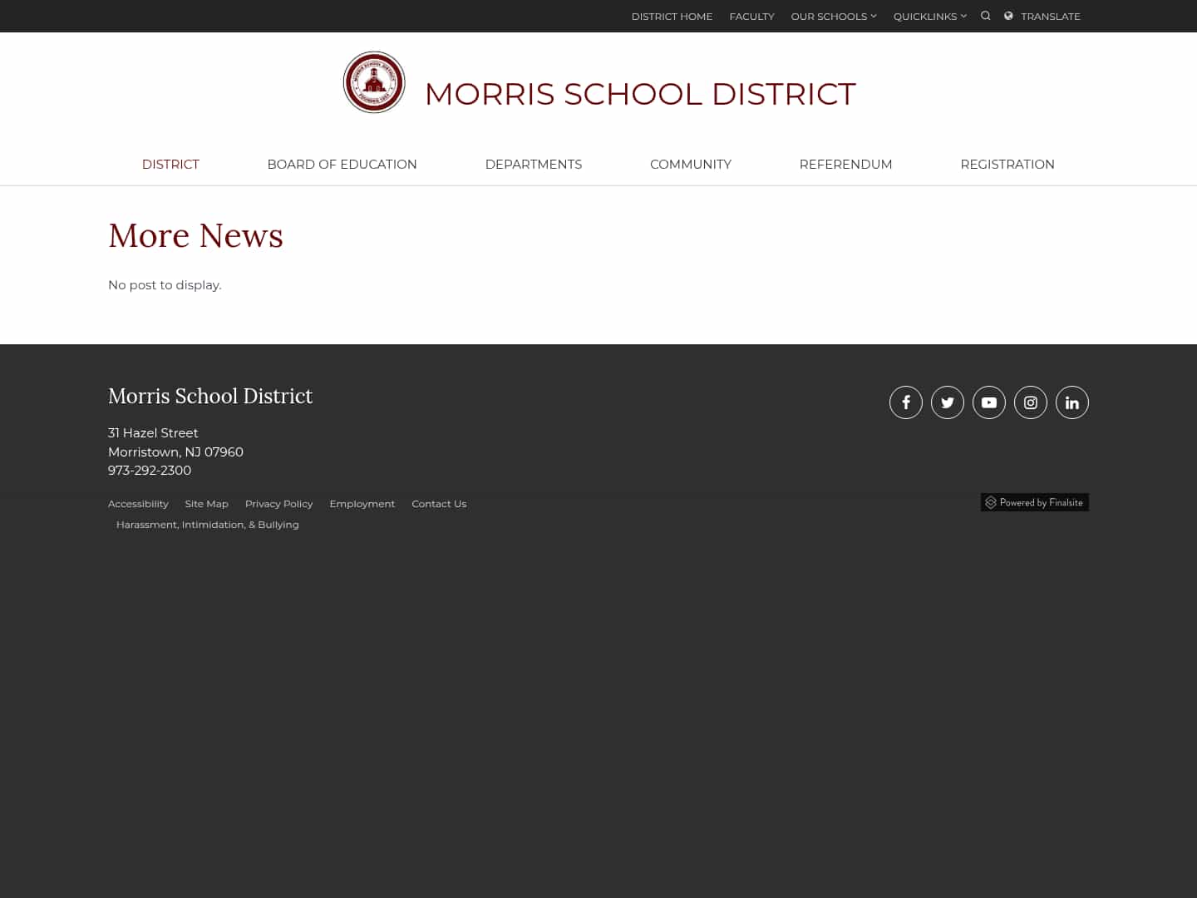The height and width of the screenshot is (898, 1197).
Task: Click the globe translate icon
Action: [1008, 16]
